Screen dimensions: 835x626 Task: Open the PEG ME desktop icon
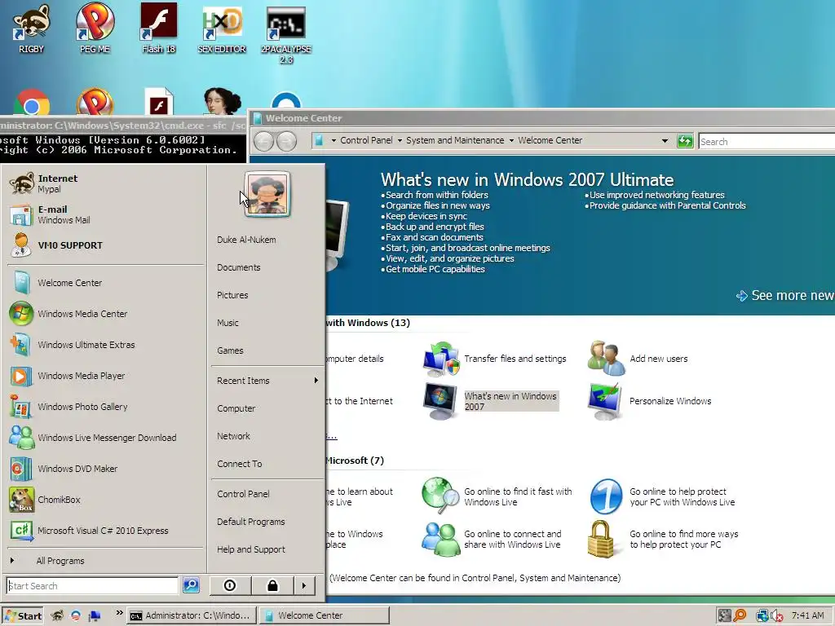(x=95, y=29)
